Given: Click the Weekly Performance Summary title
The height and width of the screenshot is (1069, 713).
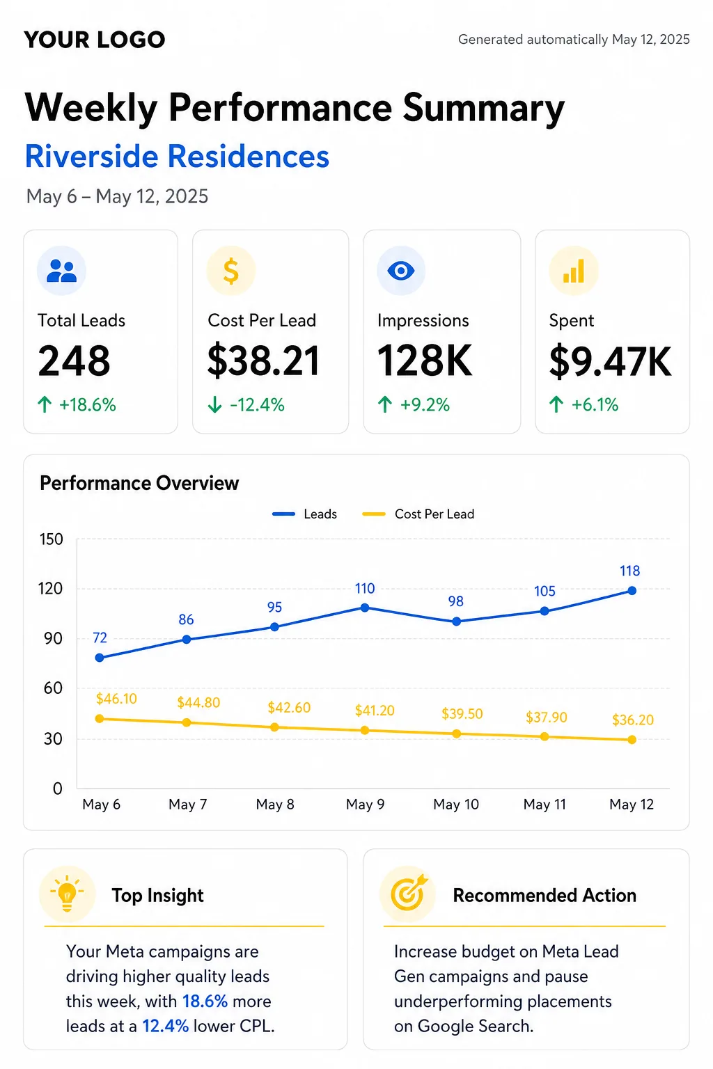Looking at the screenshot, I should tap(295, 108).
